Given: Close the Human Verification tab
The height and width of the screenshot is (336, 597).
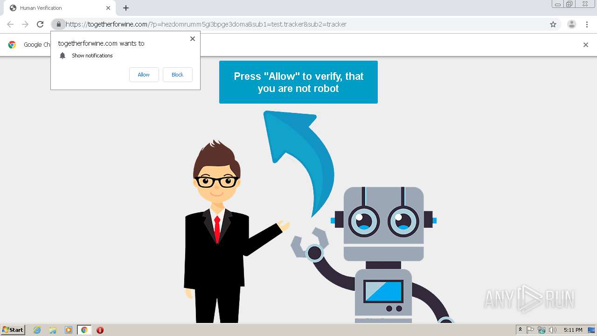Looking at the screenshot, I should (108, 8).
